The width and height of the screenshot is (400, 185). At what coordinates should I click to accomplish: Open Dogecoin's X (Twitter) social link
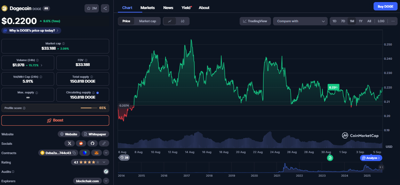69,143
